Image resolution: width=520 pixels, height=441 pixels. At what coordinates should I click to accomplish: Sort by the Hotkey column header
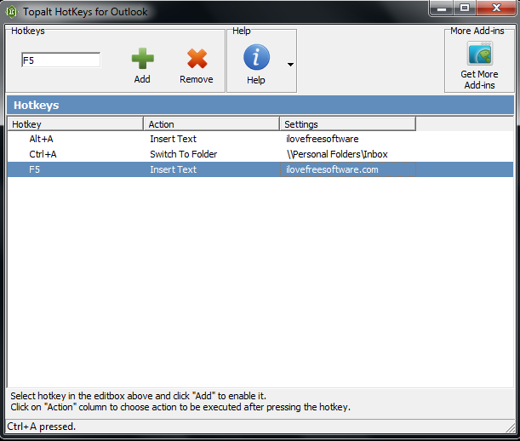click(75, 124)
